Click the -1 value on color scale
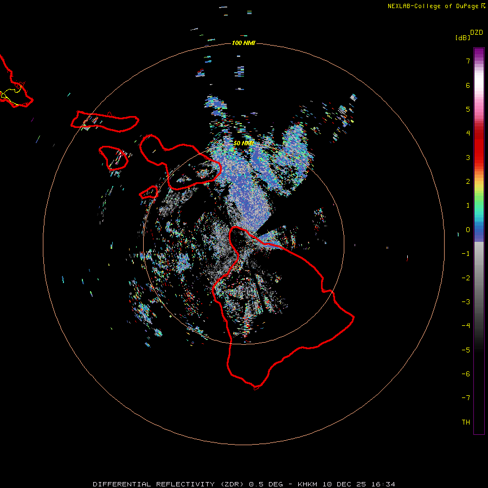The image size is (488, 488). point(466,254)
